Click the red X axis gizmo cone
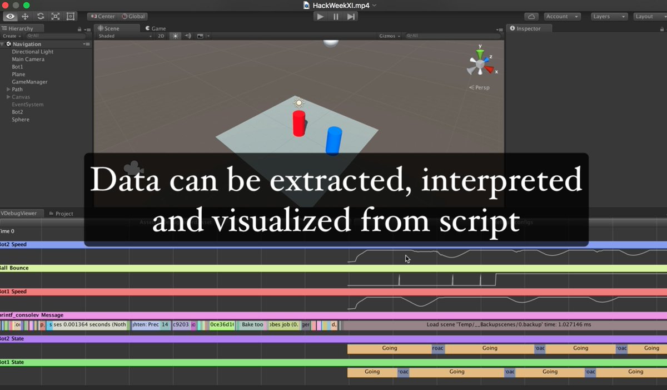This screenshot has width=667, height=390. [x=489, y=70]
